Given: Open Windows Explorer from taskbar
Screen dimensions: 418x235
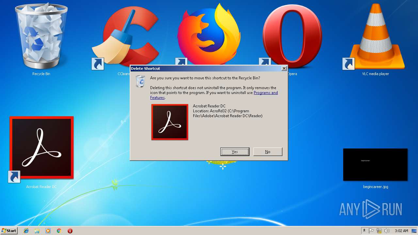Looking at the screenshot, I should pos(37,231).
